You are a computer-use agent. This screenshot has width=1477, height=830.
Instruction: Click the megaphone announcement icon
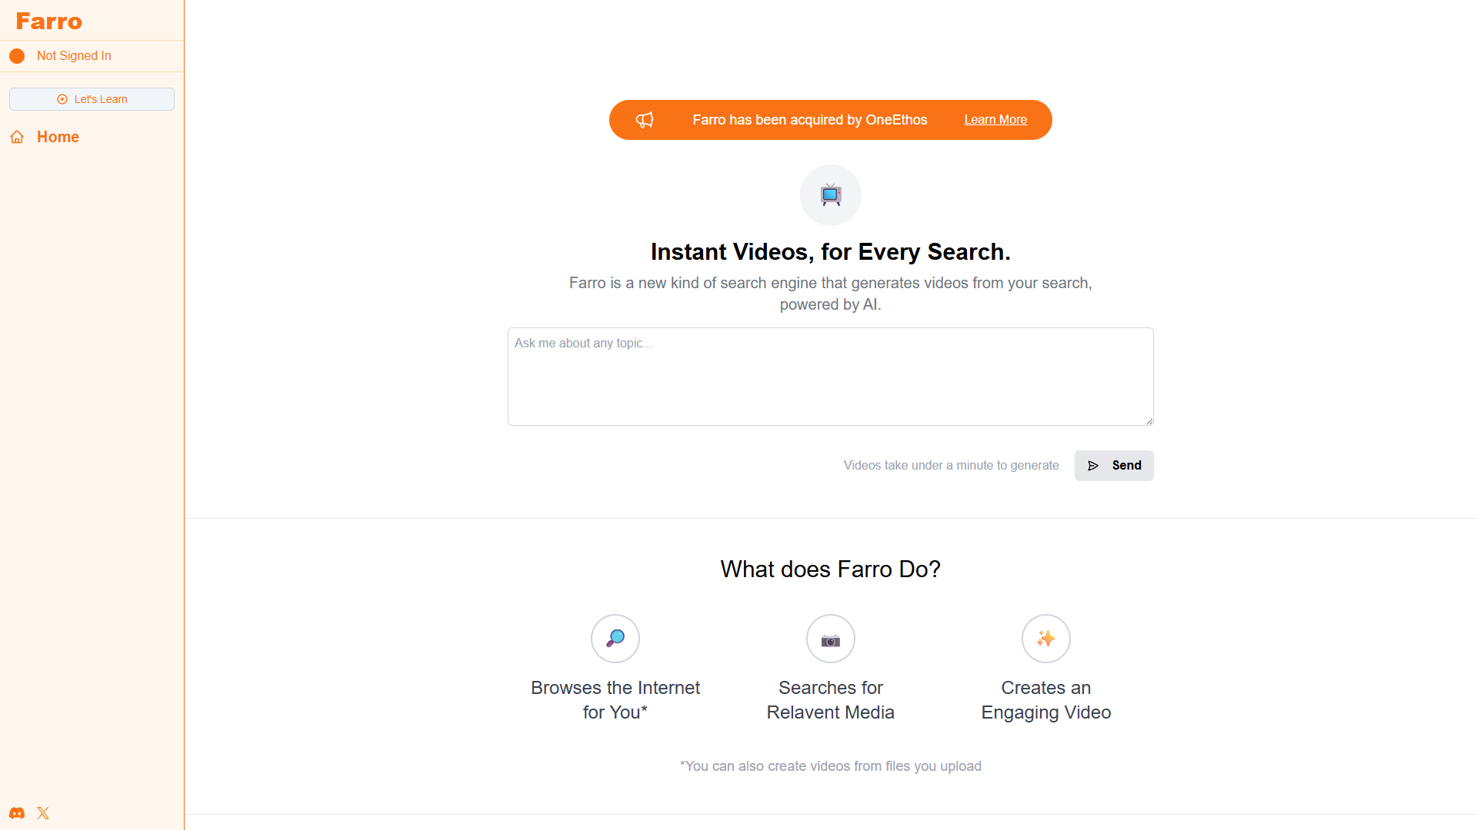tap(645, 120)
